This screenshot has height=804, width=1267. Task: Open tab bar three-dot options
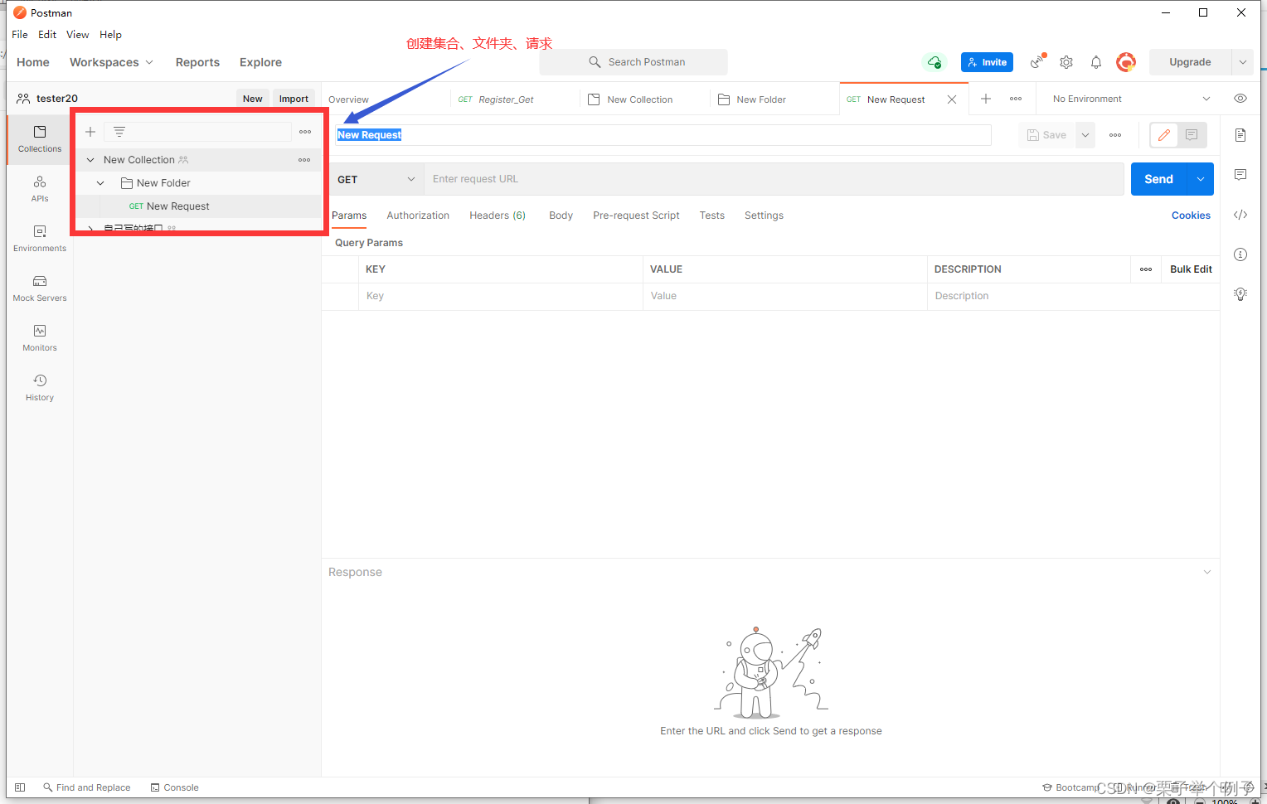pyautogui.click(x=1016, y=99)
